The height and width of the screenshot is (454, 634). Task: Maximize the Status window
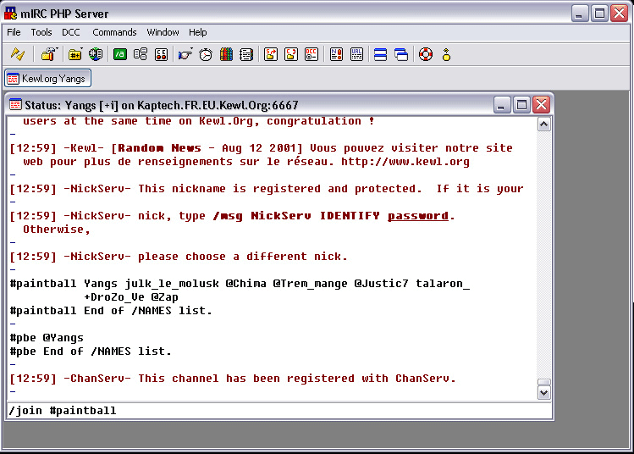[x=521, y=105]
